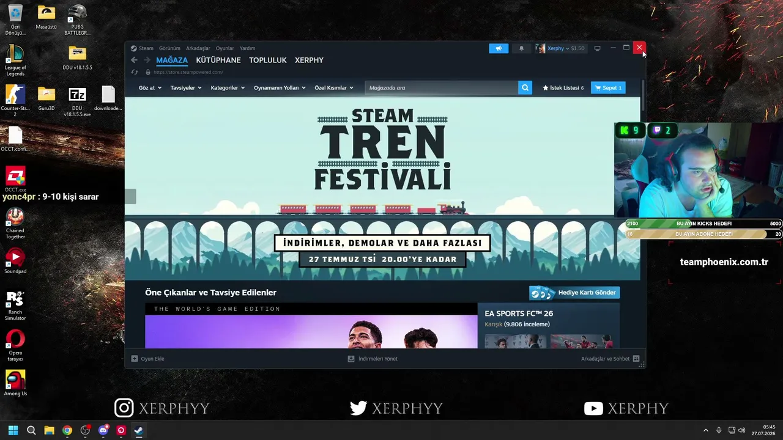Open Steam from the taskbar

pos(139,430)
